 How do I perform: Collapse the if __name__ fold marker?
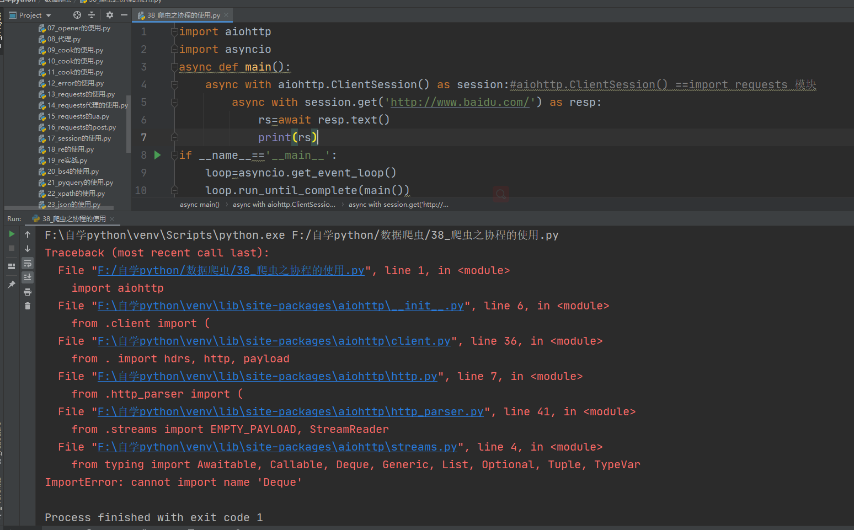click(x=174, y=155)
